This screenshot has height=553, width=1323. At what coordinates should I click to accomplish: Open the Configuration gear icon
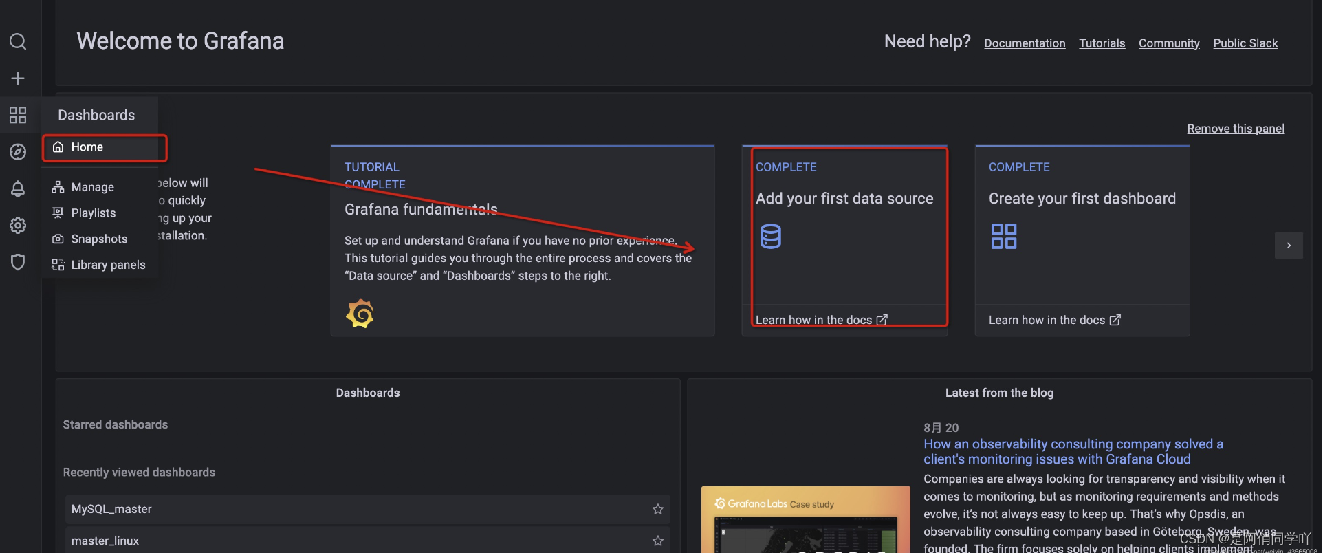point(18,226)
